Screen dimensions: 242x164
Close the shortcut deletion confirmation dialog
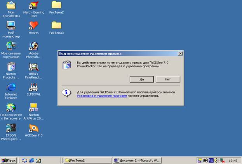(180, 53)
